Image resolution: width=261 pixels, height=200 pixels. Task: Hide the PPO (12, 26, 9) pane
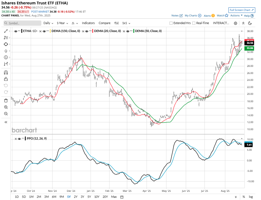click(x=19, y=139)
